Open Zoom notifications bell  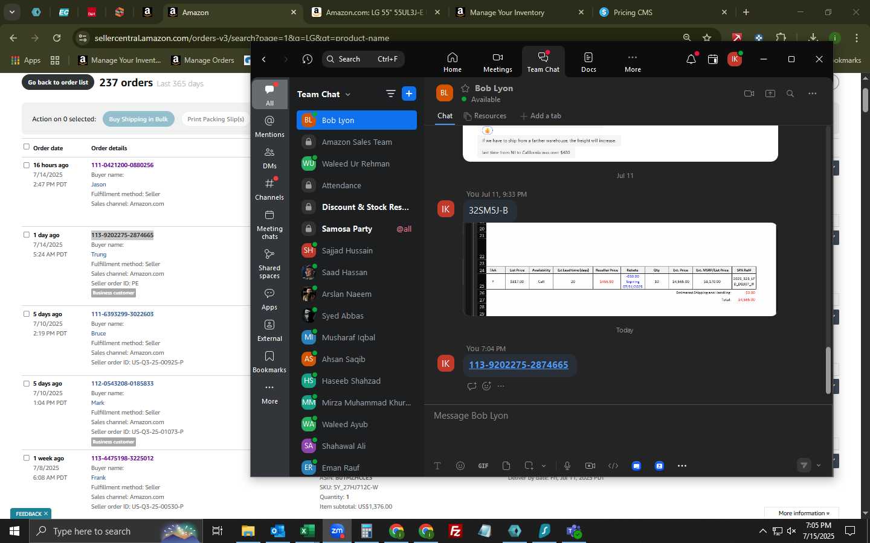pos(691,59)
